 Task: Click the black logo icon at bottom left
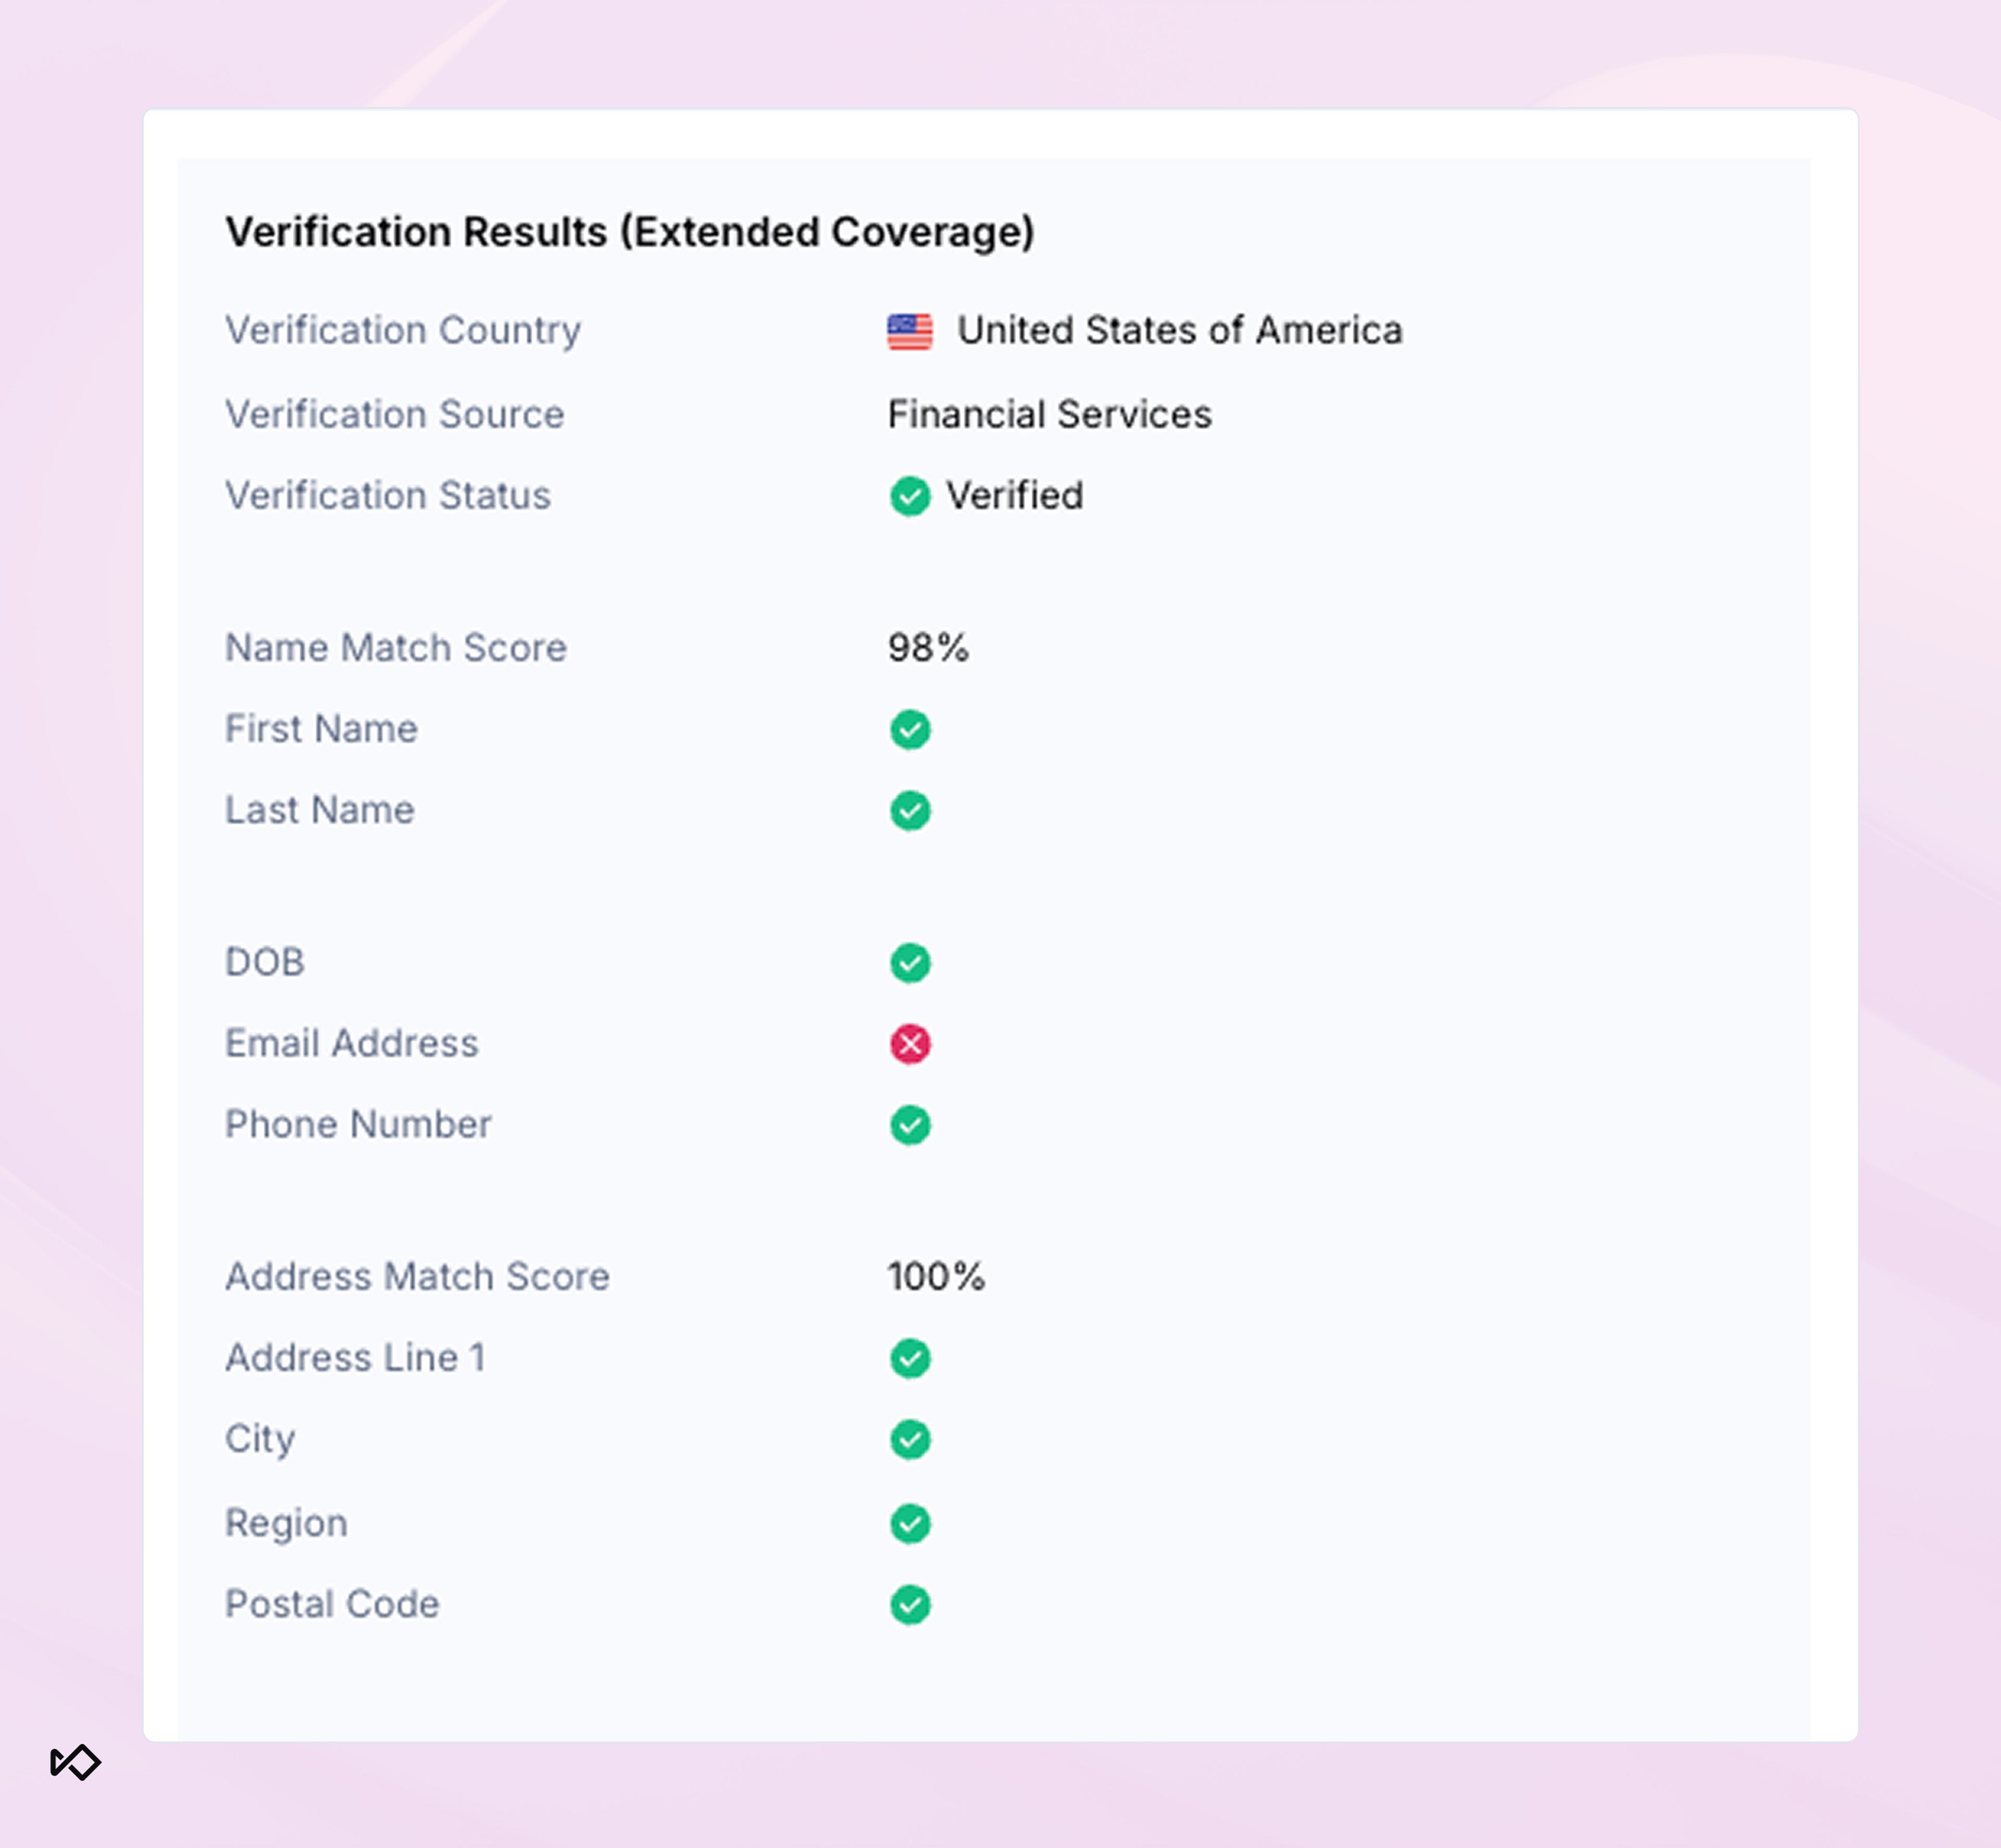(x=75, y=1762)
